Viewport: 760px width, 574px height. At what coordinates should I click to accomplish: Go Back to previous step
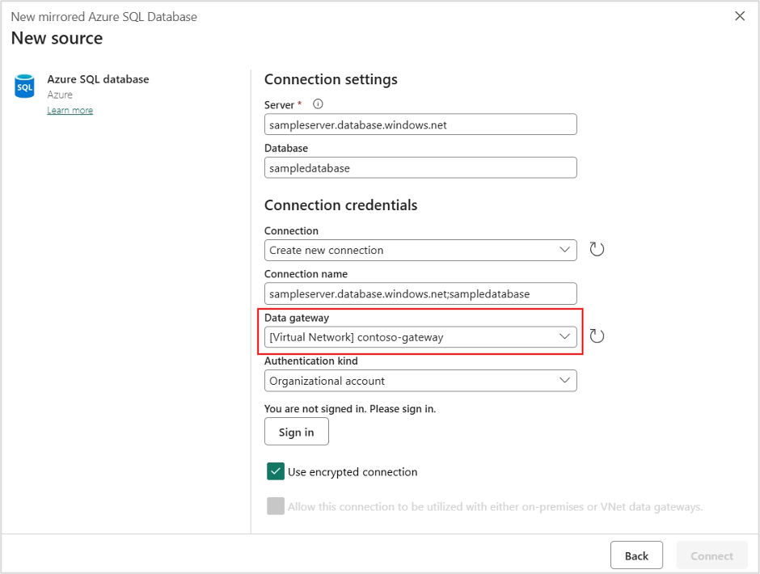tap(636, 555)
